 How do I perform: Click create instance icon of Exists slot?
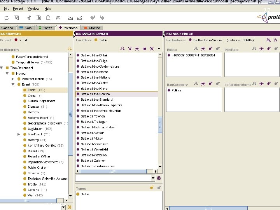tap(203, 49)
